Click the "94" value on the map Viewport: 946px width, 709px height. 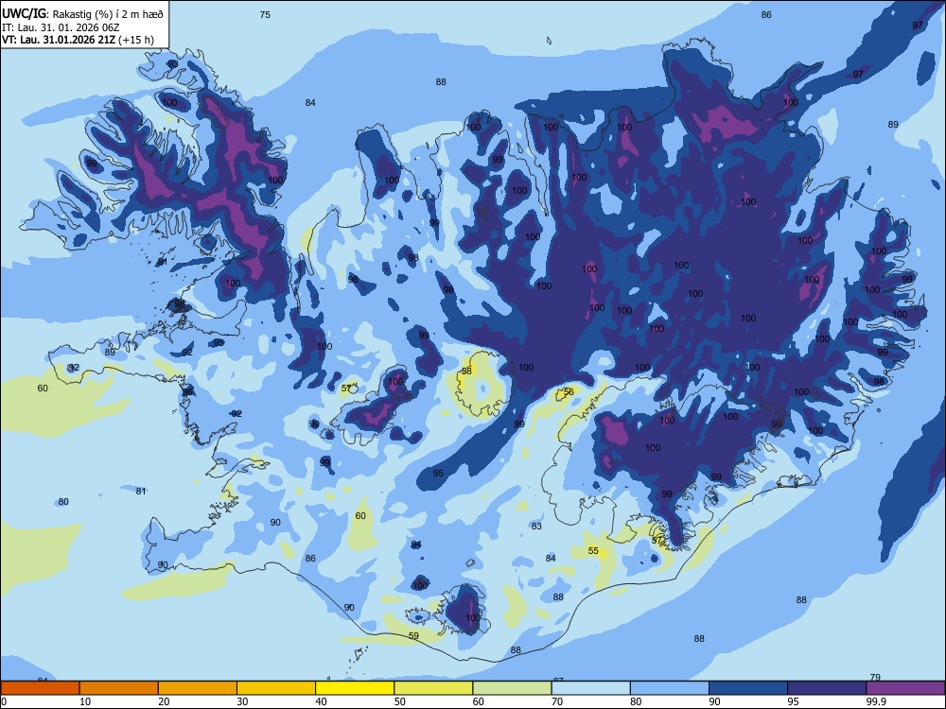pyautogui.click(x=416, y=545)
